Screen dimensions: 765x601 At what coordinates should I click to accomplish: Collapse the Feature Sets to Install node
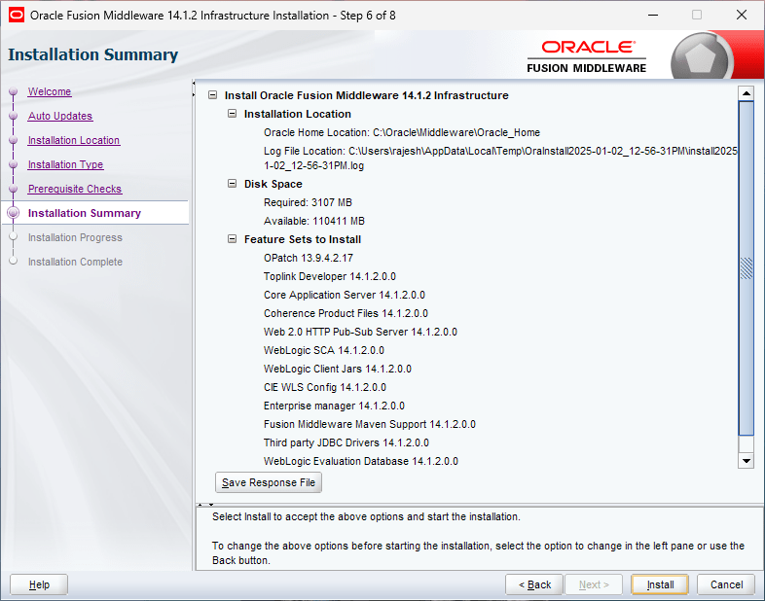coord(233,239)
